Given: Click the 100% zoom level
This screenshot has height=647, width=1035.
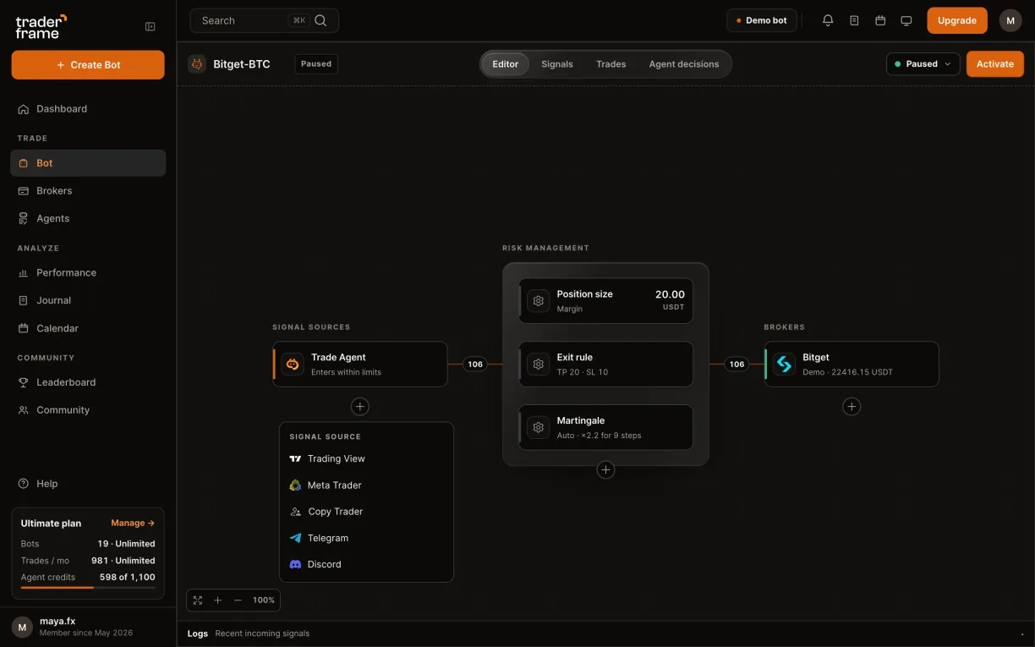Looking at the screenshot, I should click(264, 600).
